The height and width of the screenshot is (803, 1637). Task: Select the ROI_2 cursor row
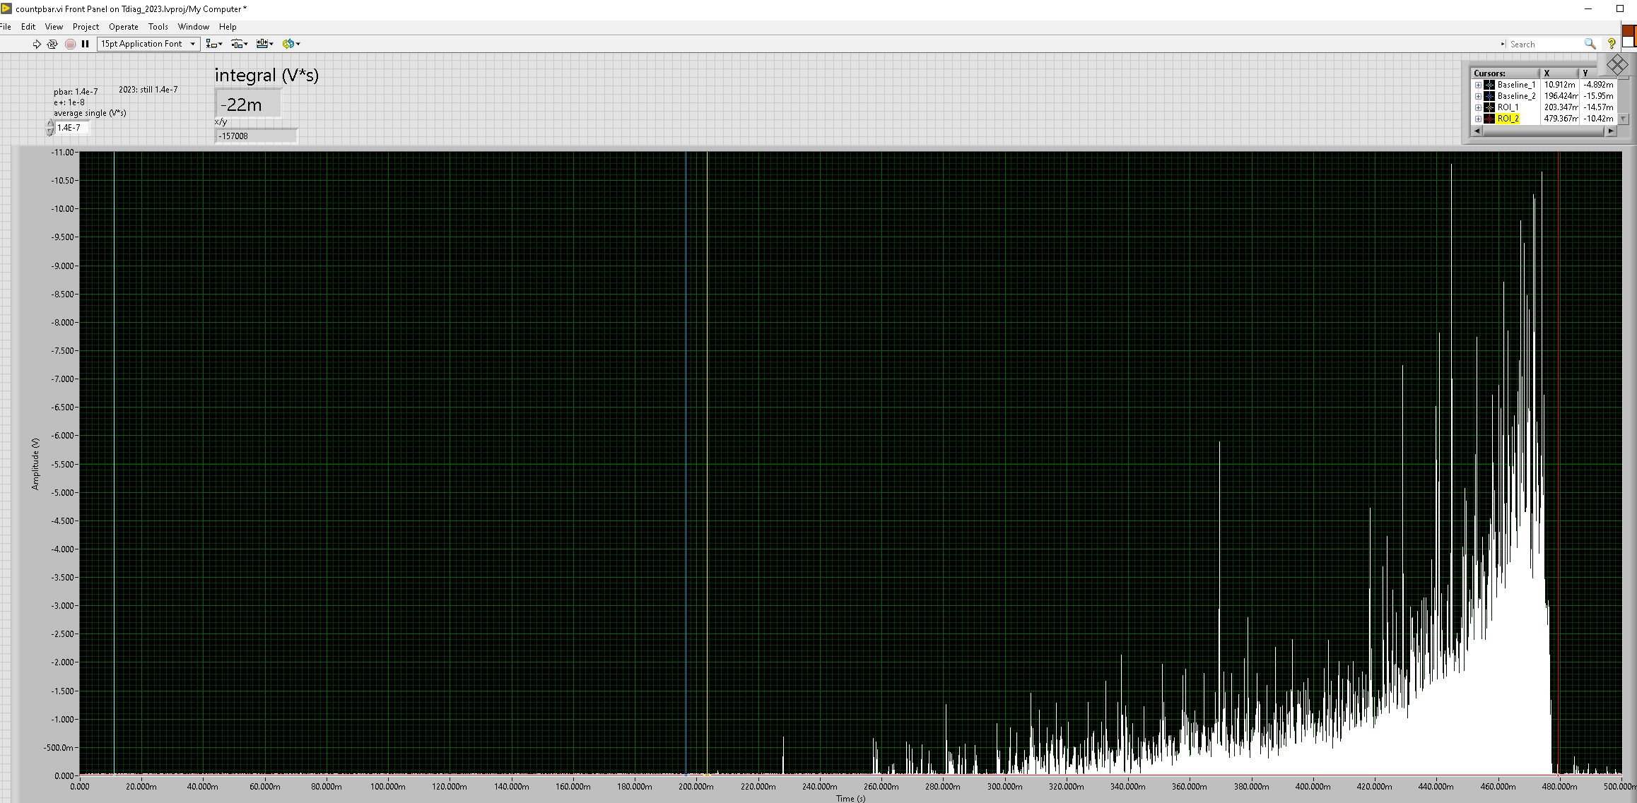1508,119
